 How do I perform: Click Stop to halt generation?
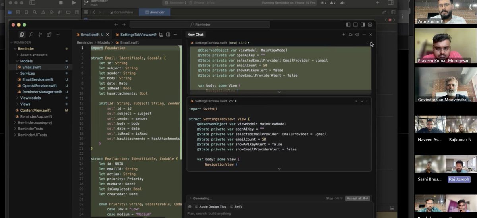tap(330, 198)
